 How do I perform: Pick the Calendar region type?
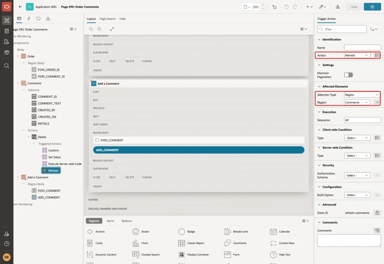click(280, 231)
